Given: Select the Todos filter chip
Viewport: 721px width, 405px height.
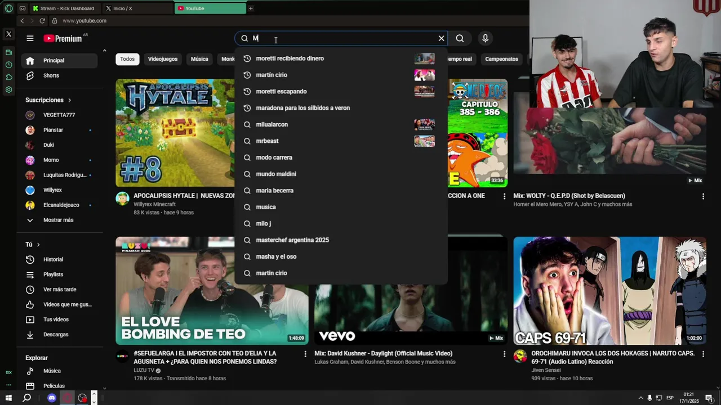Looking at the screenshot, I should point(127,59).
